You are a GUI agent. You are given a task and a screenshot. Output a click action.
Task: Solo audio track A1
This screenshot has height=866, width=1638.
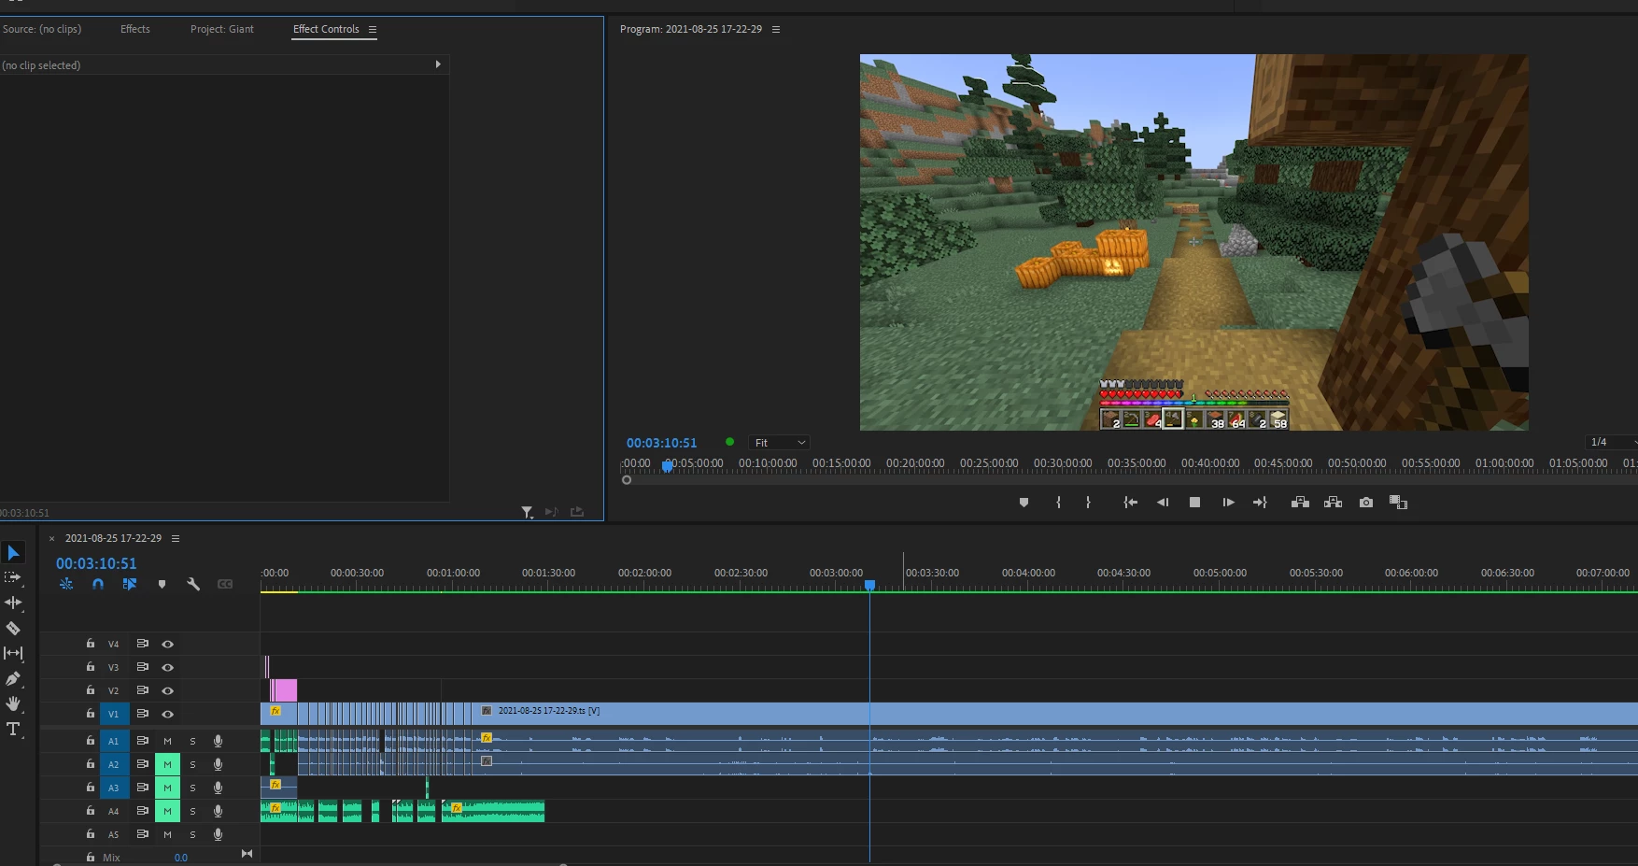tap(192, 741)
